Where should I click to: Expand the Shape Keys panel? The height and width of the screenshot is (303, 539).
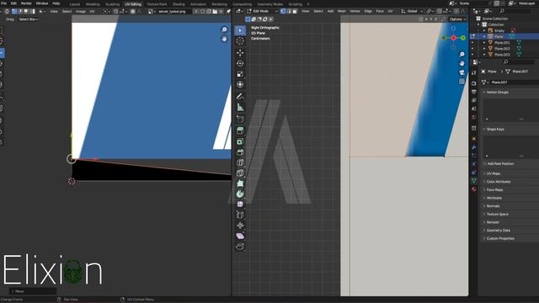[495, 129]
